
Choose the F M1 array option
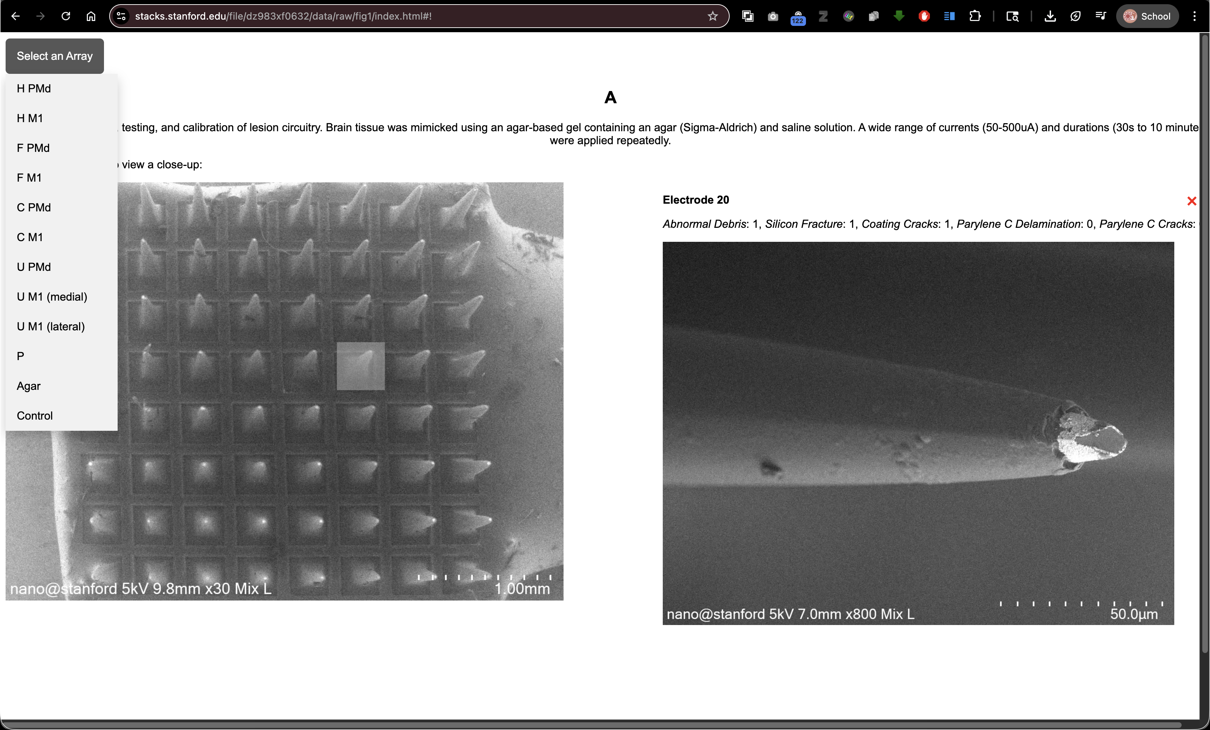29,178
